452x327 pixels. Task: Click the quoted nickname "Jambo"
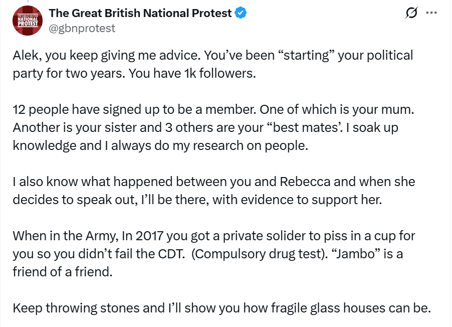(355, 254)
